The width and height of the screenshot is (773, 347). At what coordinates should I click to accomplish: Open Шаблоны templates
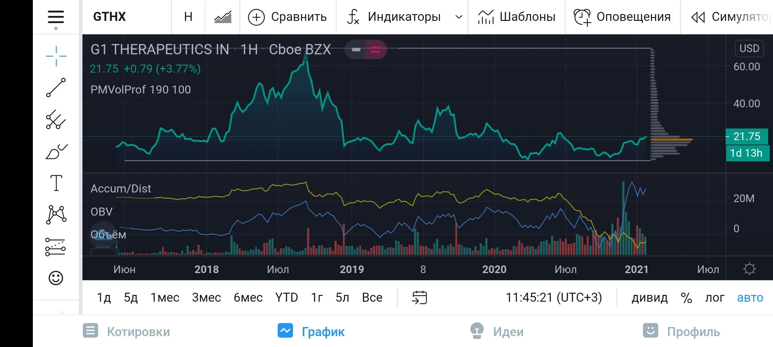pyautogui.click(x=517, y=17)
